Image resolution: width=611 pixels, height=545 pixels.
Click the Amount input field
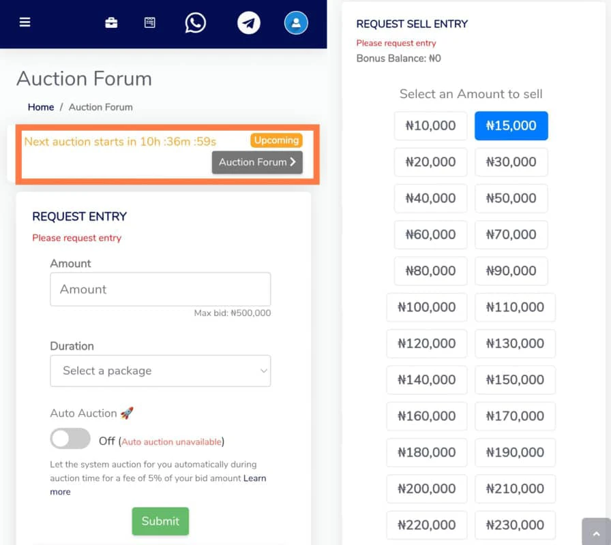click(x=160, y=290)
